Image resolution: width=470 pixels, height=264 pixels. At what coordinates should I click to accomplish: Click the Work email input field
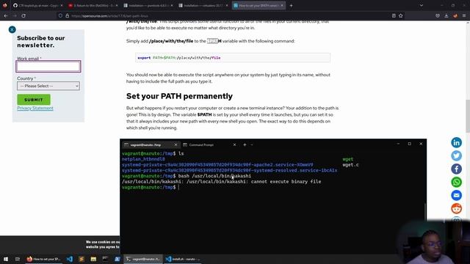point(48,67)
